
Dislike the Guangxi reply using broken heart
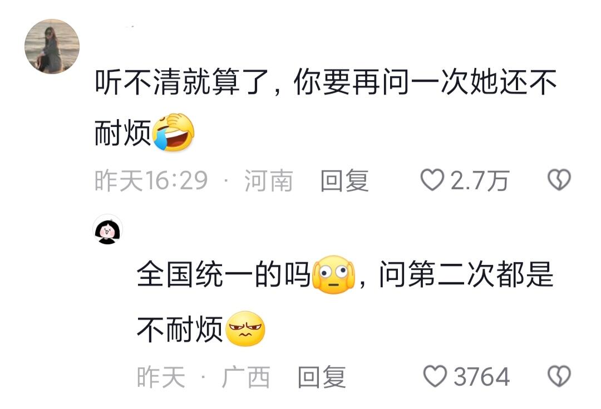[x=559, y=376]
